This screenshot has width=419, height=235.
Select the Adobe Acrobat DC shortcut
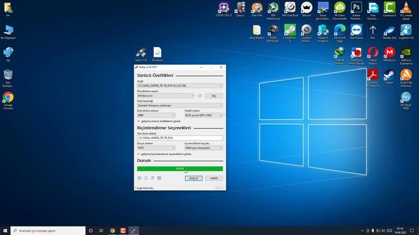tap(373, 78)
